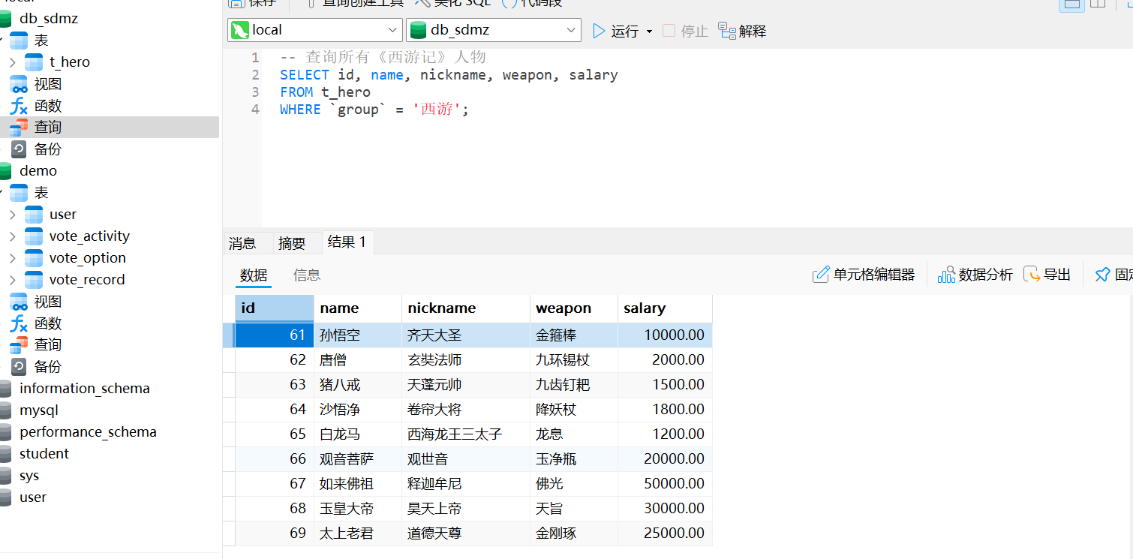This screenshot has width=1133, height=559.
Task: Expand the user table node under demo
Action: click(x=12, y=215)
